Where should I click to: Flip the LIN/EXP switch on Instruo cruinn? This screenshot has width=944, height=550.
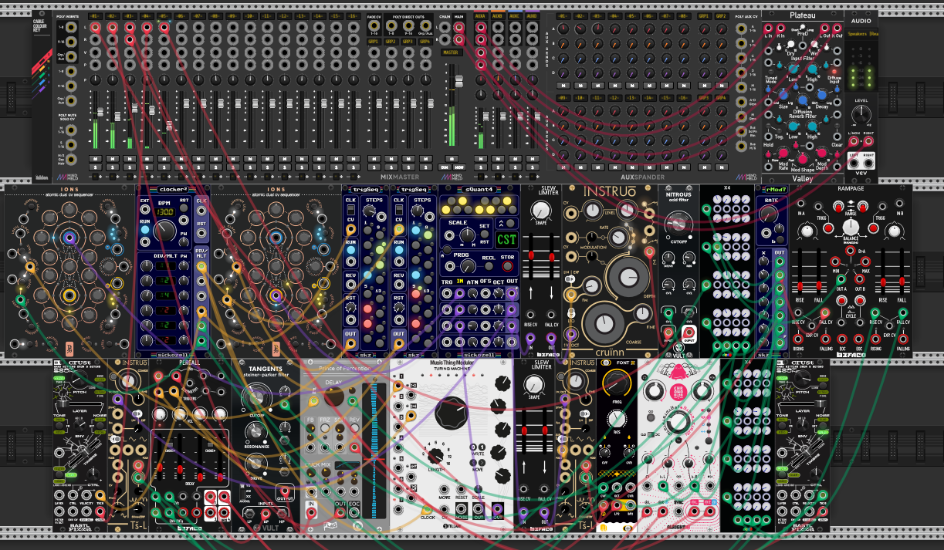(572, 281)
